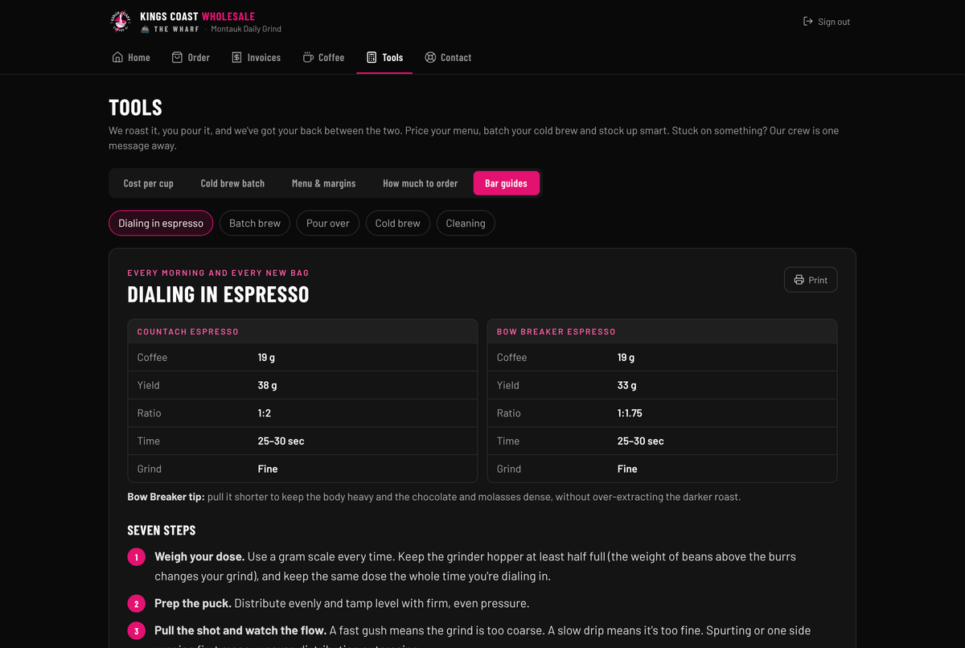This screenshot has width=965, height=648.
Task: Click Countach yield value 38 g
Action: (268, 385)
